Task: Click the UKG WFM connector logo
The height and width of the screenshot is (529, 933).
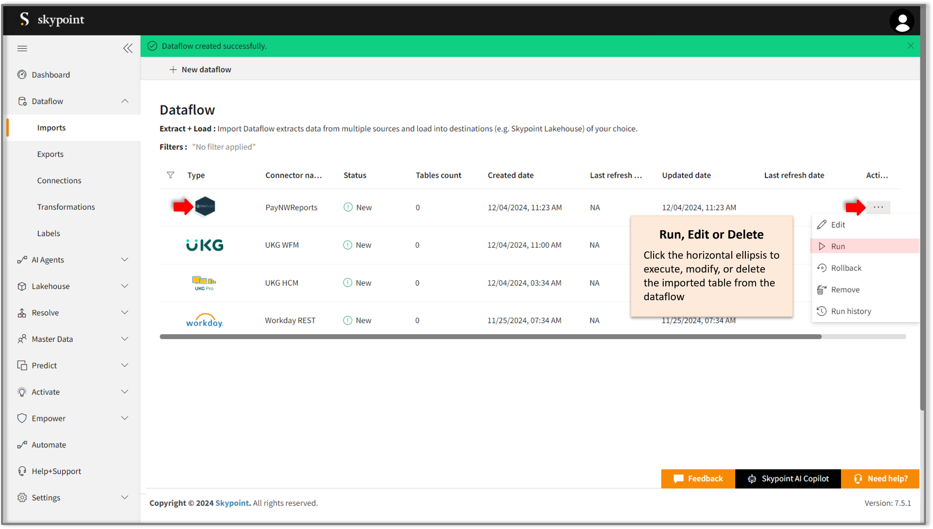Action: (x=205, y=245)
